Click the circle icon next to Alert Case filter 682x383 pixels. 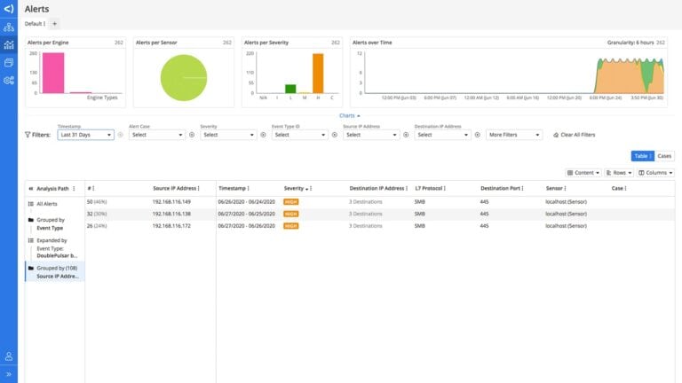coord(192,135)
